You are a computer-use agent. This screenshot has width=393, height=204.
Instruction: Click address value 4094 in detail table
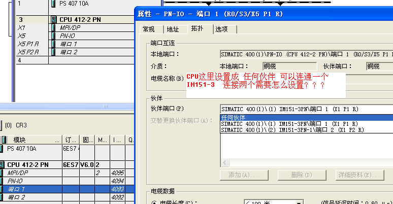tap(118, 181)
